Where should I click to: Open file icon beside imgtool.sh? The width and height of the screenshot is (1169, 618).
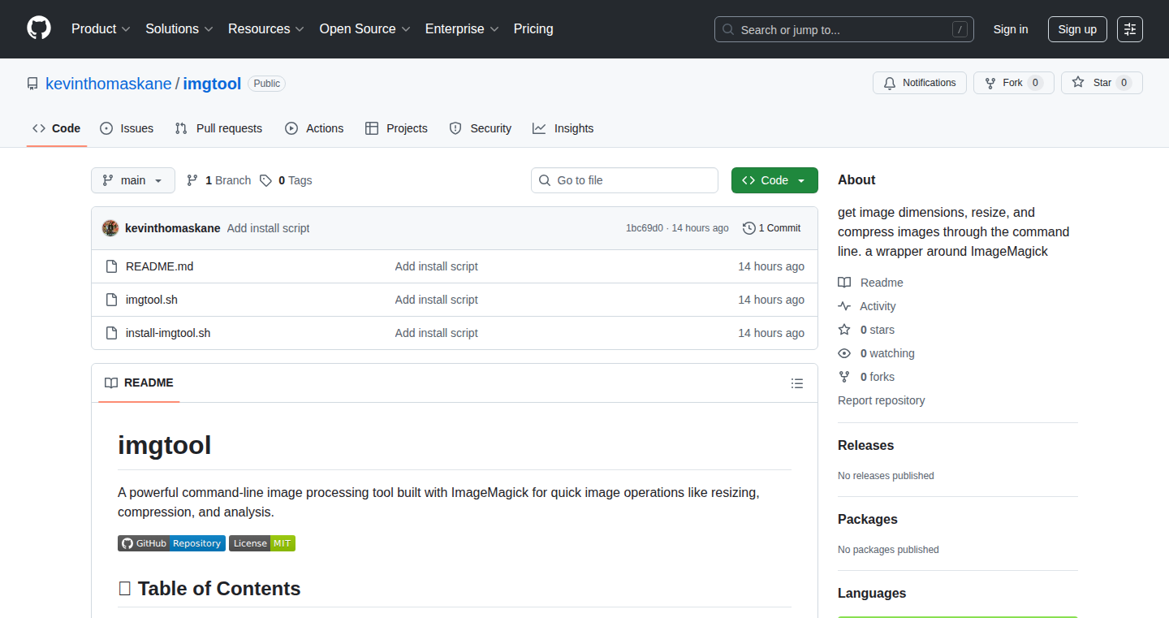[x=112, y=300]
